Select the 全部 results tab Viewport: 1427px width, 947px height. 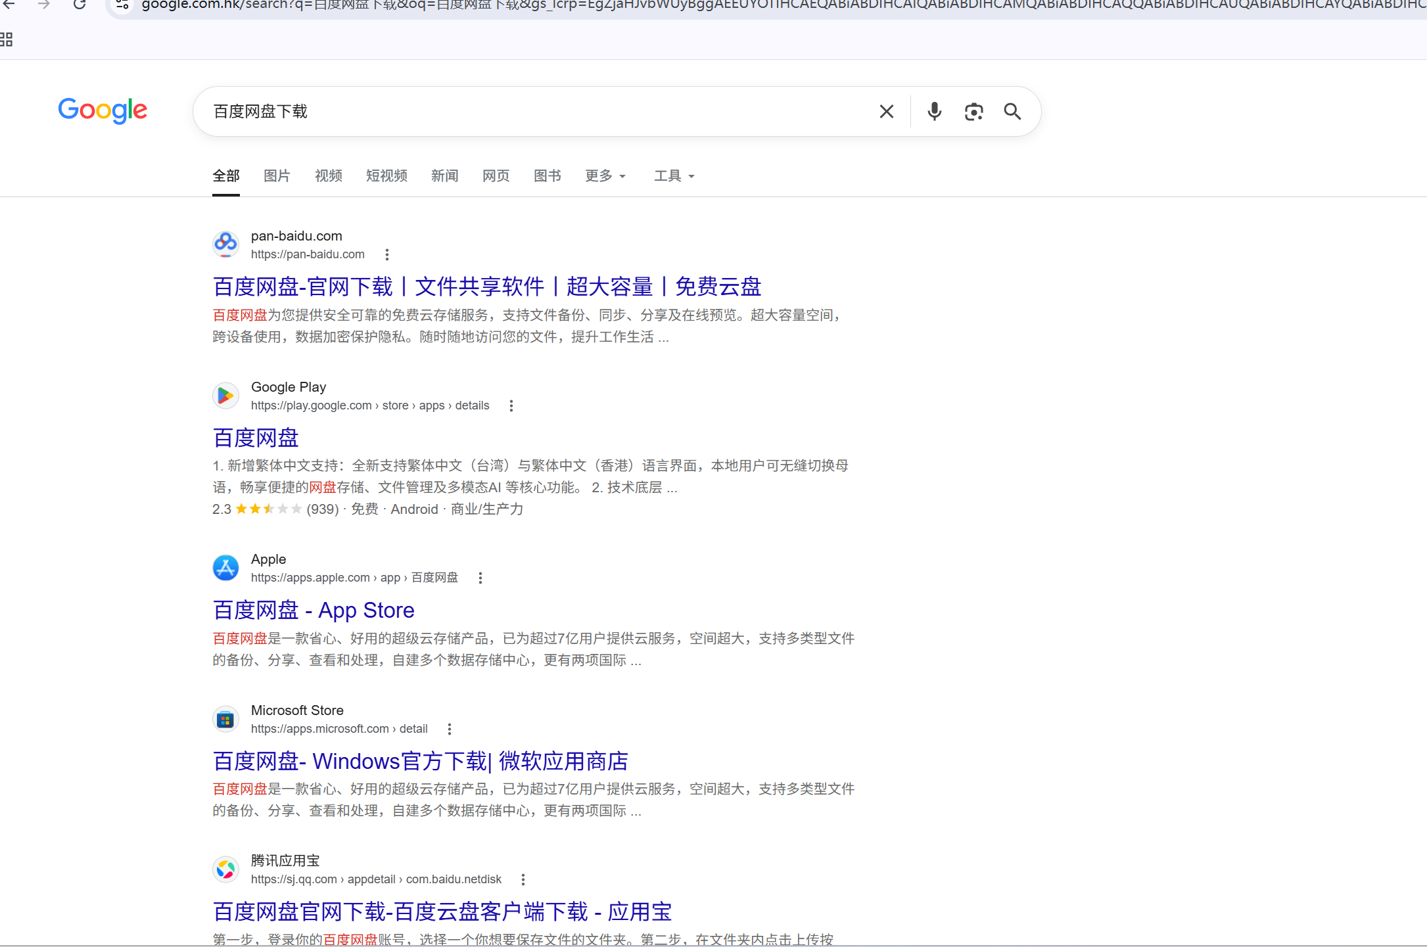[x=226, y=176]
